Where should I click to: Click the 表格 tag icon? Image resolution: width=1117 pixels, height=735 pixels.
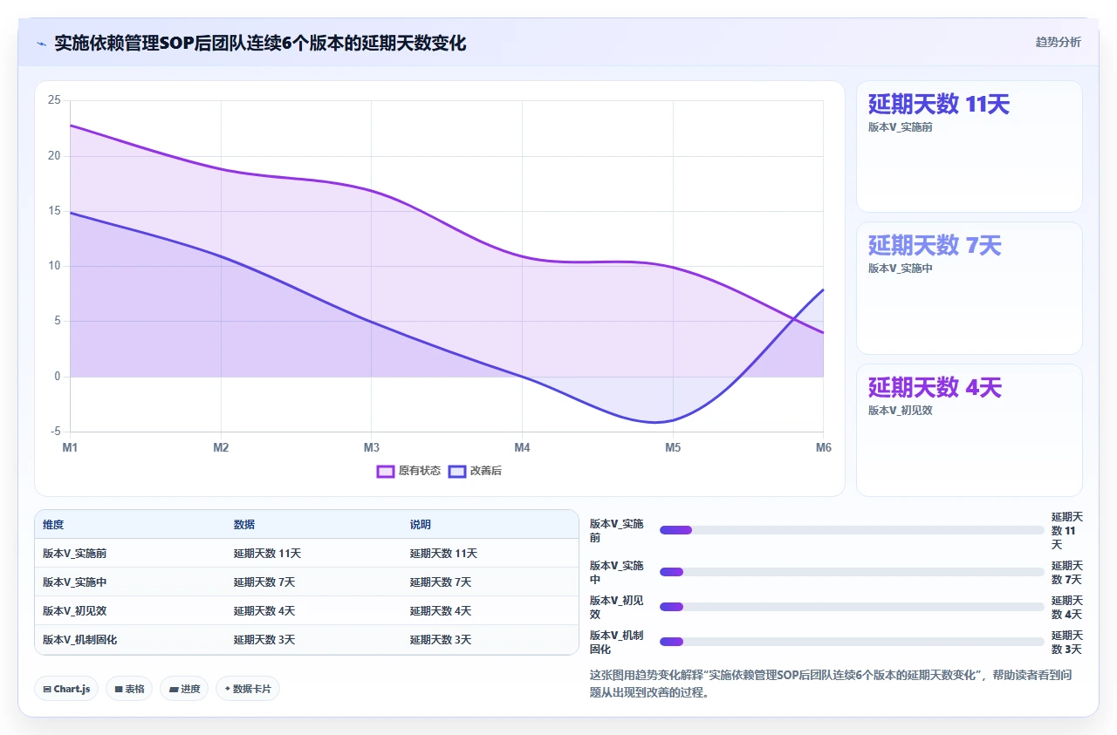point(119,689)
